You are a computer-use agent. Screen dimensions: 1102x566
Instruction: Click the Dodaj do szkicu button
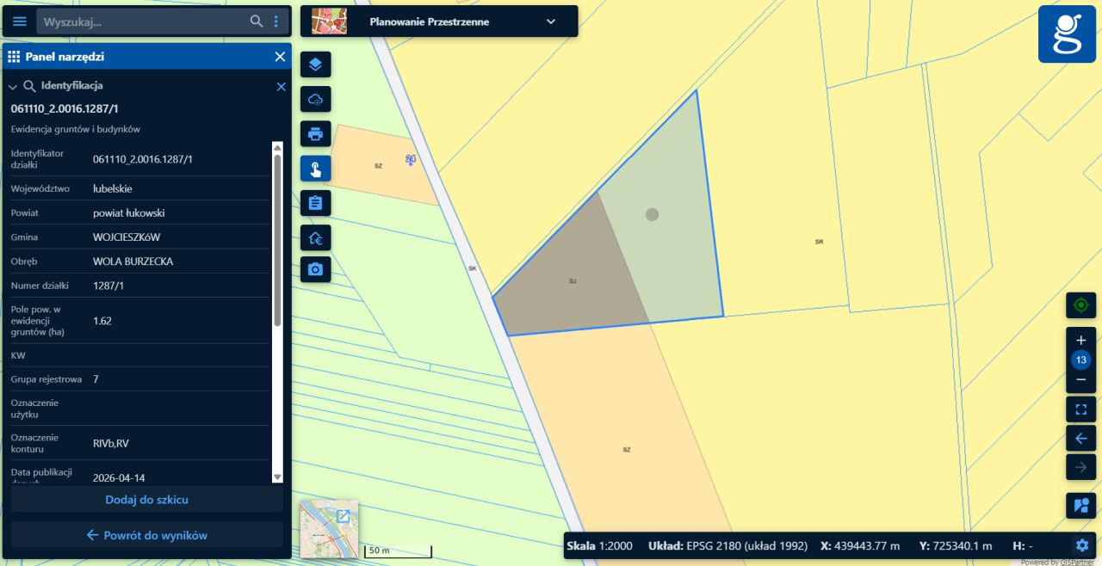coord(146,500)
